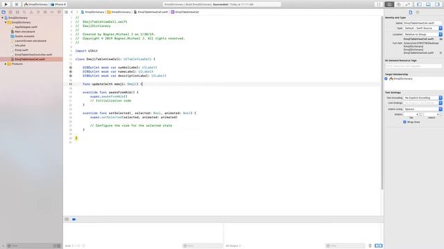Viewport: 444px width, 249px height.
Task: Adjust the Tab width stepper
Action: (x=420, y=114)
